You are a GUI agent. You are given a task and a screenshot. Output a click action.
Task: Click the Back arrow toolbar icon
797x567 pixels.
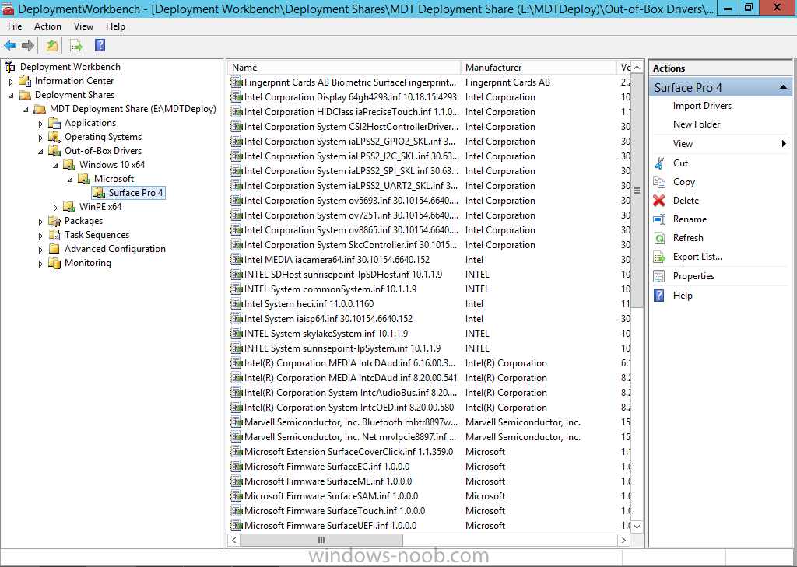pyautogui.click(x=10, y=46)
